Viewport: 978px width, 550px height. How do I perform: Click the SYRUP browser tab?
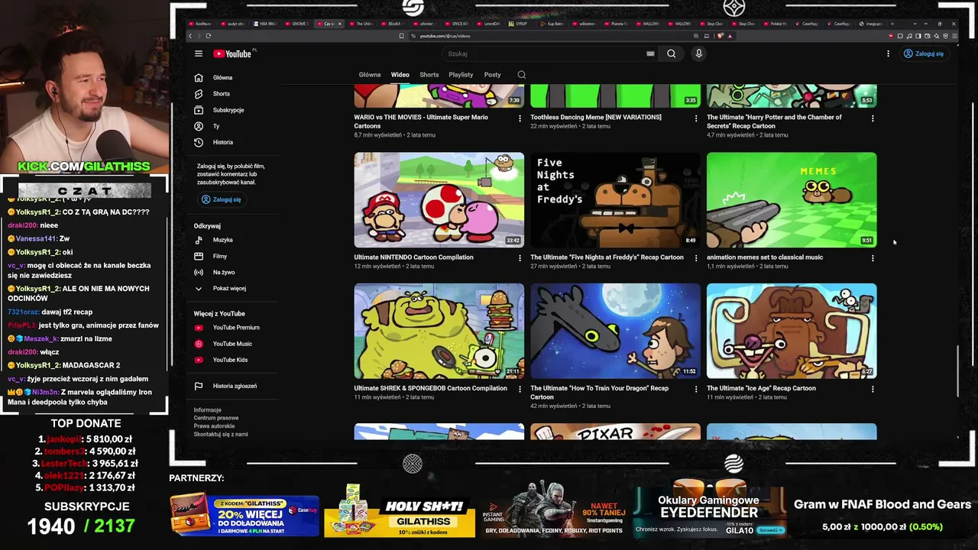pyautogui.click(x=520, y=24)
